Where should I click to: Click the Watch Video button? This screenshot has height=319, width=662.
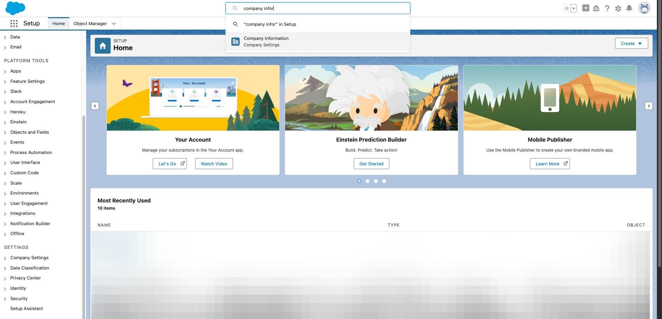click(214, 164)
